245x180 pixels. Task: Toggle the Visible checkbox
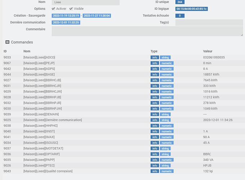[71, 9]
